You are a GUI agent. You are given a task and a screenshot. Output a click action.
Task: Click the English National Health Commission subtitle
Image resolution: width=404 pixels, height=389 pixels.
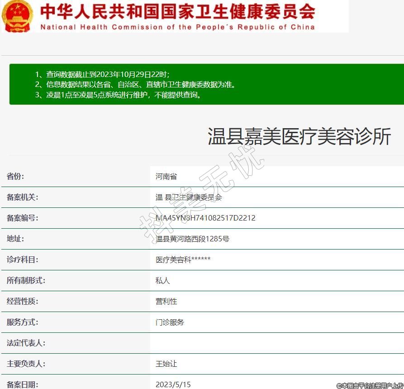177,27
